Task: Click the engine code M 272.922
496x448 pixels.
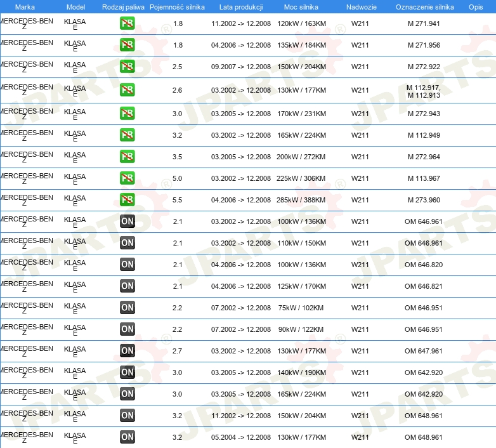Action: [x=424, y=67]
